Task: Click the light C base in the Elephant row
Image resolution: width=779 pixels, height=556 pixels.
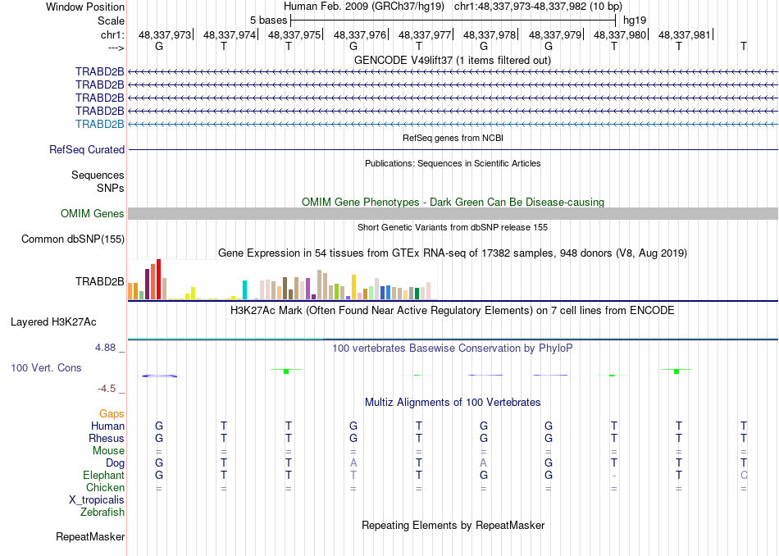Action: (744, 475)
